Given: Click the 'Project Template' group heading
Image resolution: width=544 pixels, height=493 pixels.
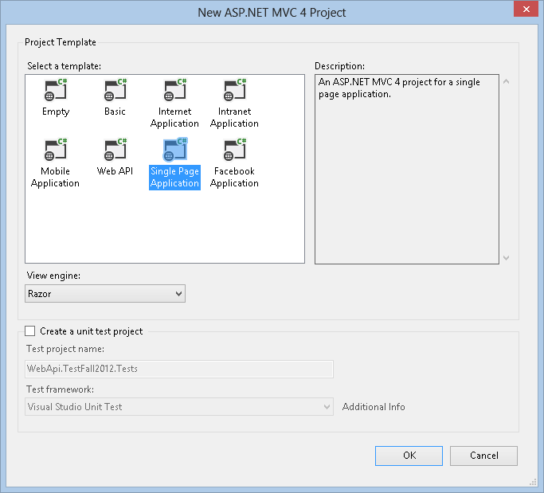Looking at the screenshot, I should click(x=61, y=42).
